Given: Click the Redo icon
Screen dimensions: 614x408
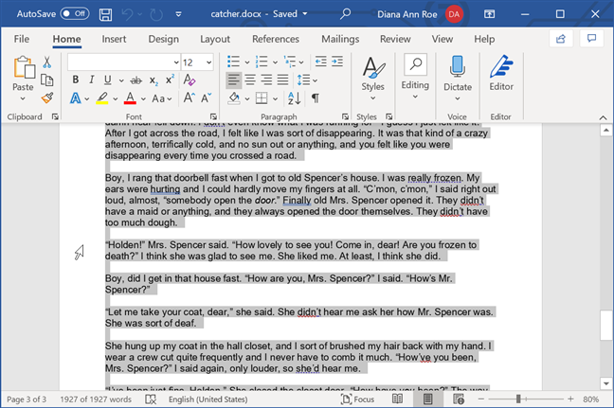Looking at the screenshot, I should tap(156, 14).
